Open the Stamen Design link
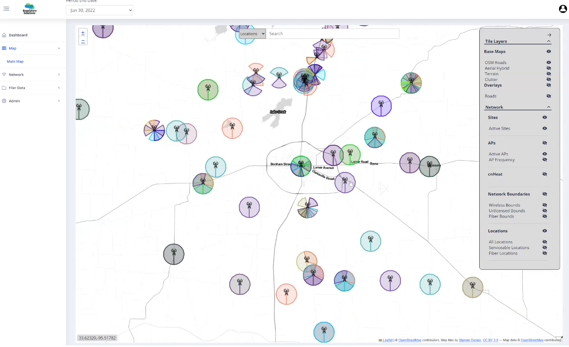 [470, 340]
